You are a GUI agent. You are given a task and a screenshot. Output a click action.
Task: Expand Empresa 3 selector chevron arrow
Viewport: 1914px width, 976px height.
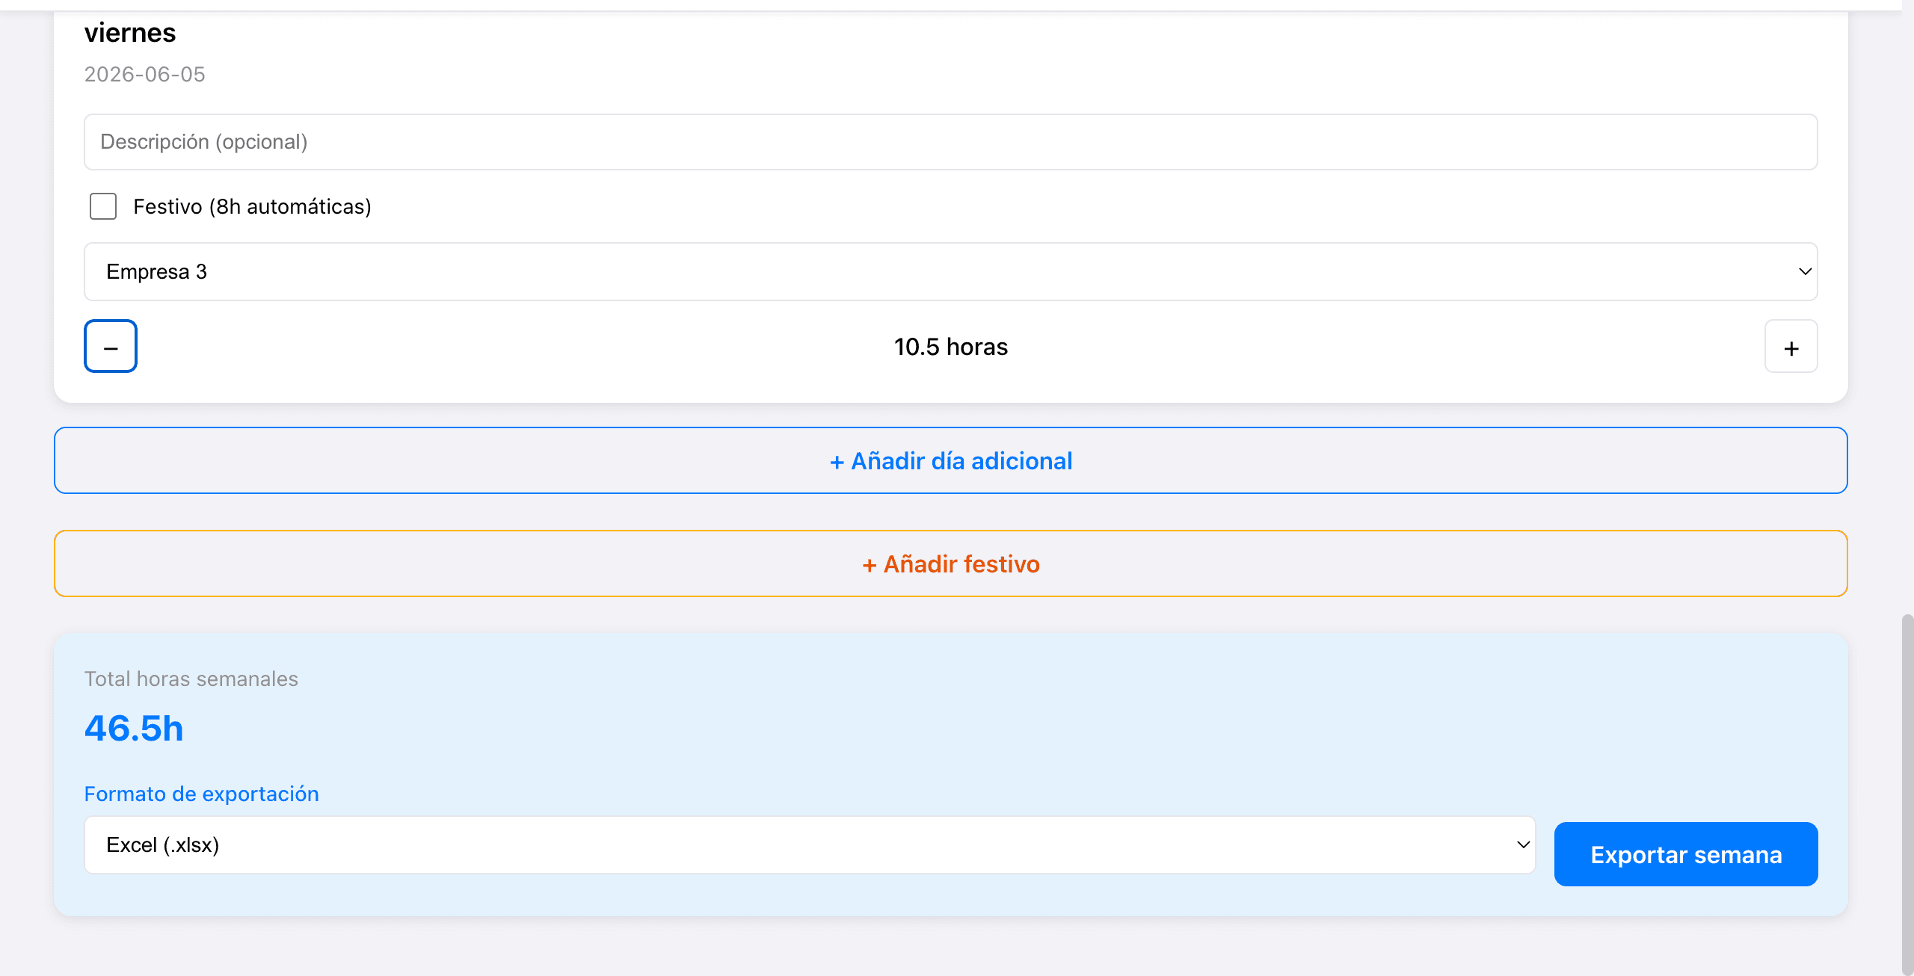pos(1805,271)
